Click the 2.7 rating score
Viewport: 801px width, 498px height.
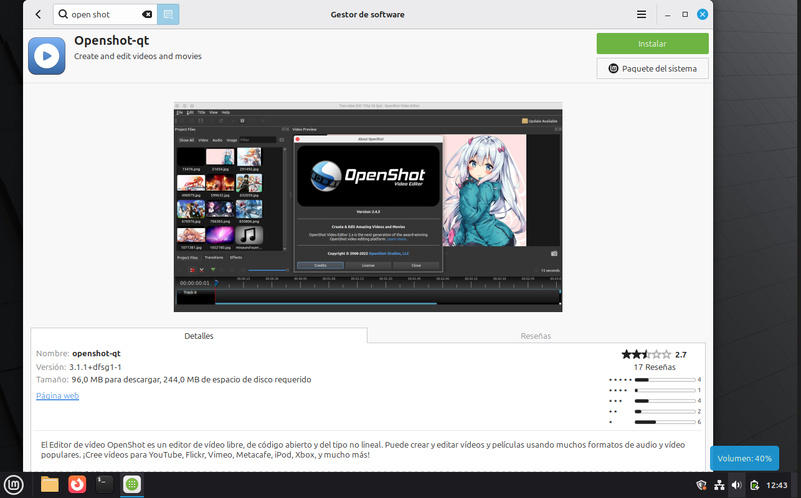click(681, 354)
